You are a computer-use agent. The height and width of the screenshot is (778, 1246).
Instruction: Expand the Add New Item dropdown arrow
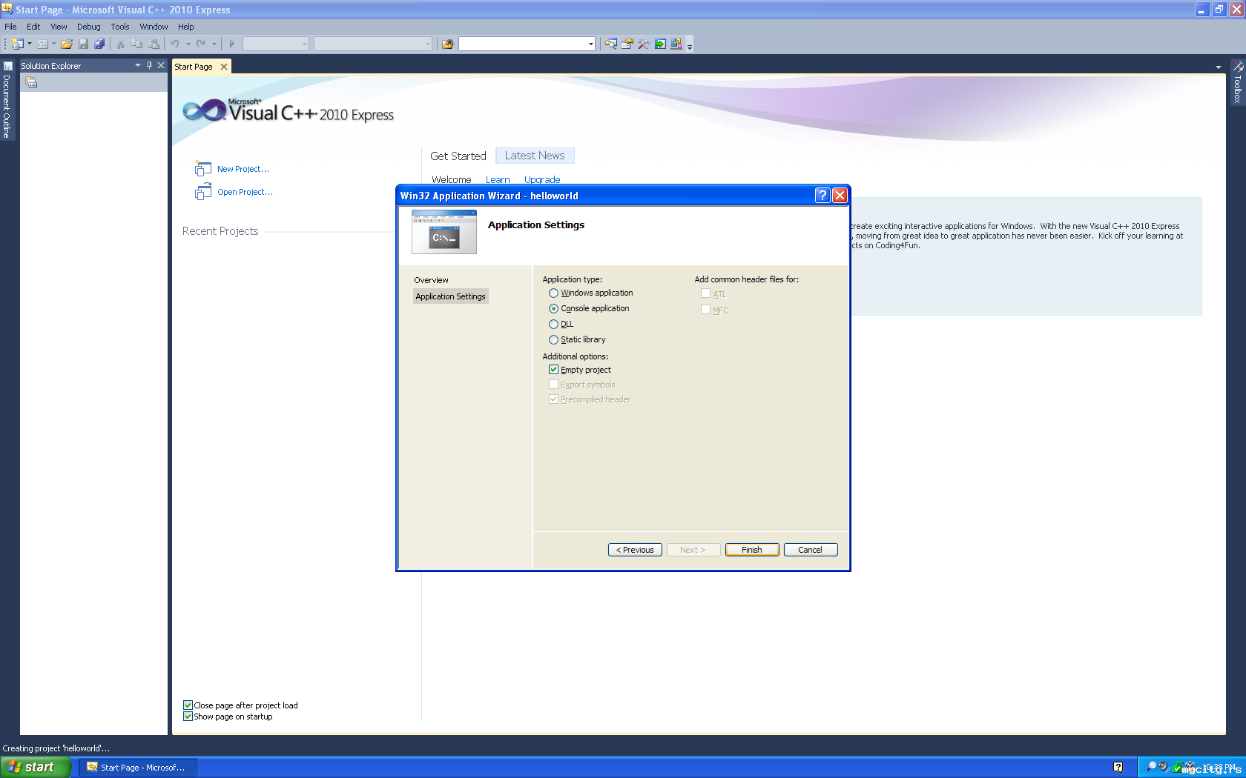pyautogui.click(x=53, y=44)
